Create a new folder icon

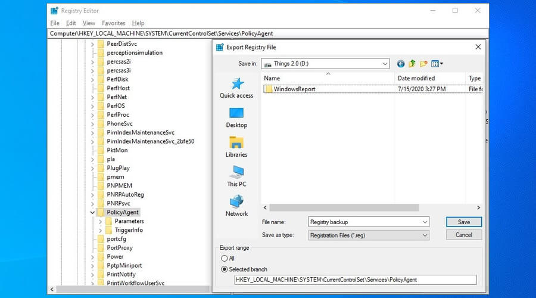pos(423,64)
